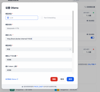Select the Text Embedding radio option
Viewport: 100px width, 92px height.
point(56,18)
